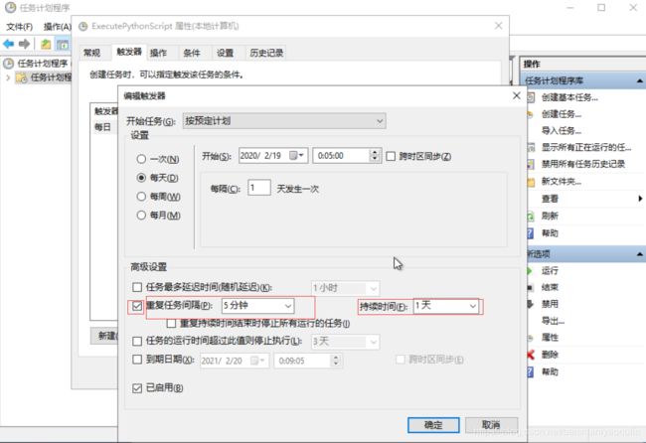This screenshot has height=443, width=646.
Task: Toggle the 到期日期(X) checkbox
Action: [x=137, y=360]
